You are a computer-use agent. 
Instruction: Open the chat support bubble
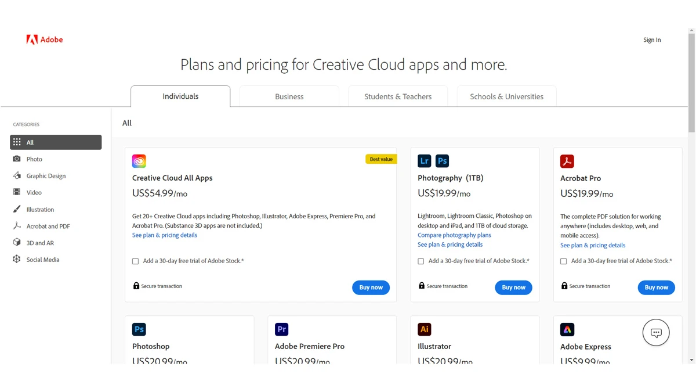[x=656, y=333]
